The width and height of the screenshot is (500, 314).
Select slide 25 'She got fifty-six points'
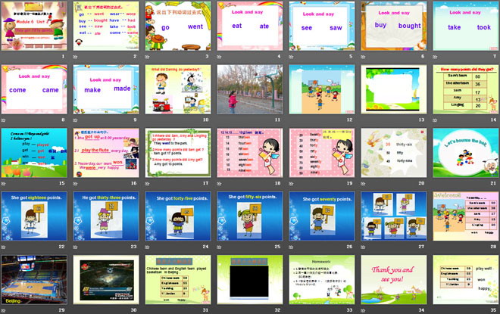tap(250, 216)
